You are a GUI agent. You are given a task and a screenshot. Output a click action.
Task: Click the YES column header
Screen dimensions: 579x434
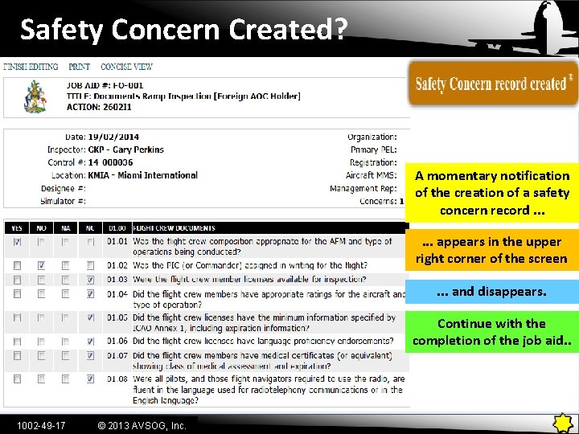click(17, 228)
